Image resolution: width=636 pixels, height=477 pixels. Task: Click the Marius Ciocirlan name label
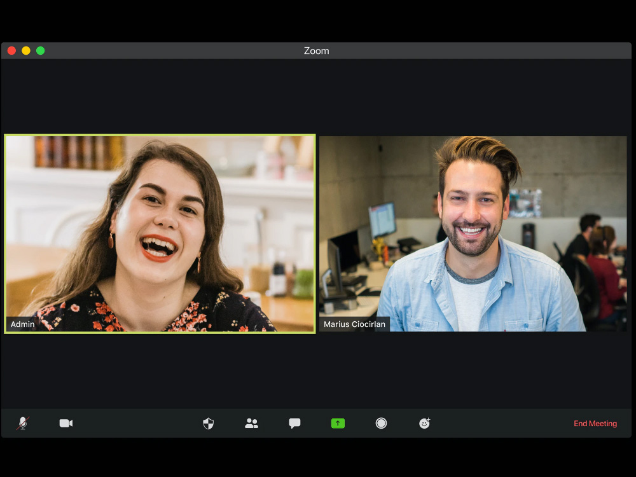[354, 324]
